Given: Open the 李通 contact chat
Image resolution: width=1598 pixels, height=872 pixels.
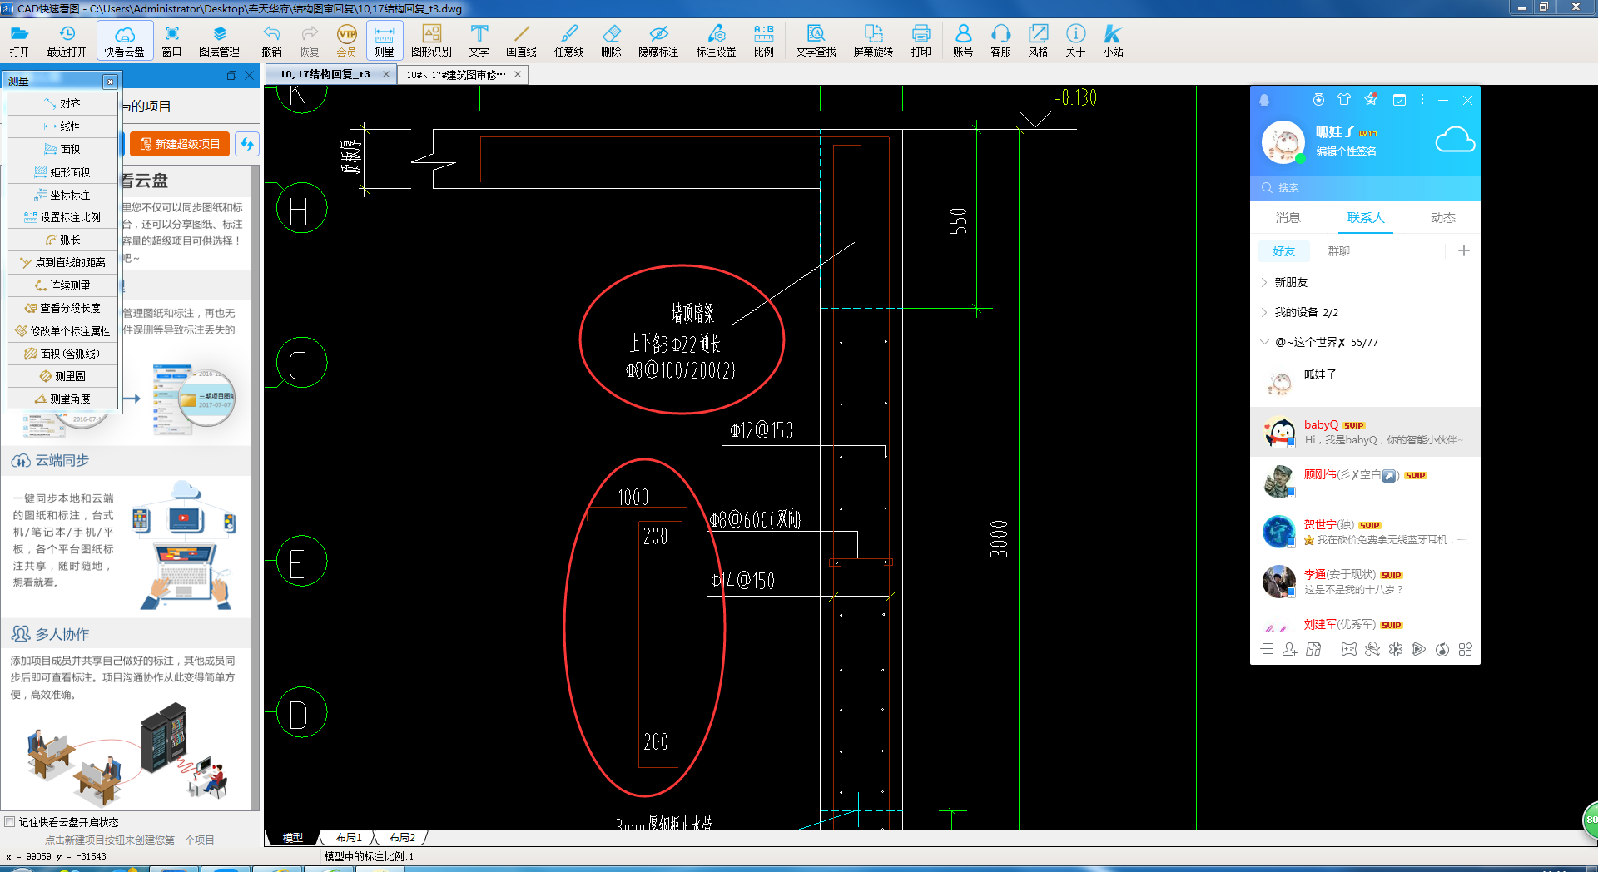Looking at the screenshot, I should [1365, 582].
